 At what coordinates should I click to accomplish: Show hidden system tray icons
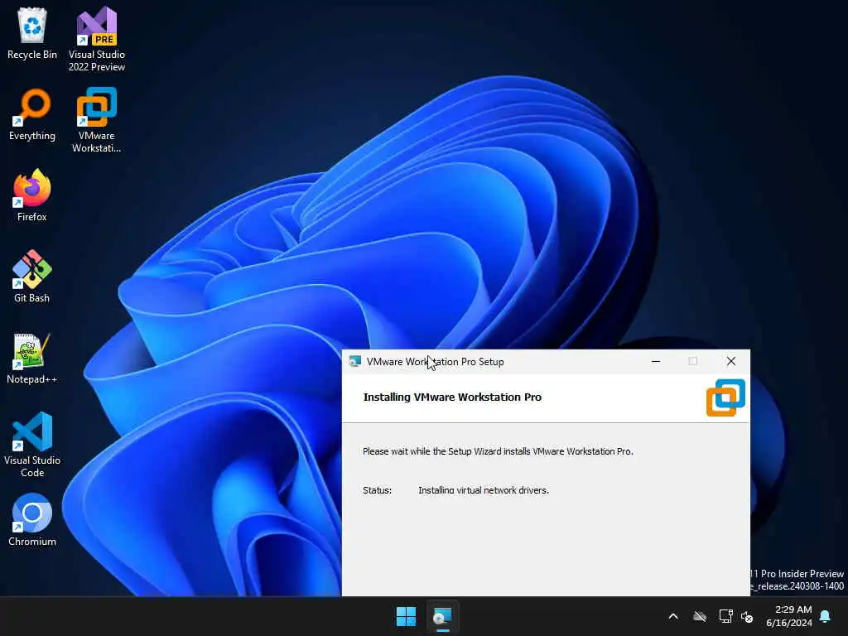tap(673, 616)
